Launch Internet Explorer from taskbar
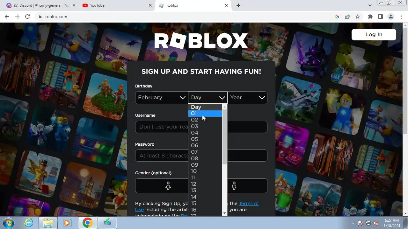Image resolution: width=408 pixels, height=229 pixels. (x=29, y=223)
